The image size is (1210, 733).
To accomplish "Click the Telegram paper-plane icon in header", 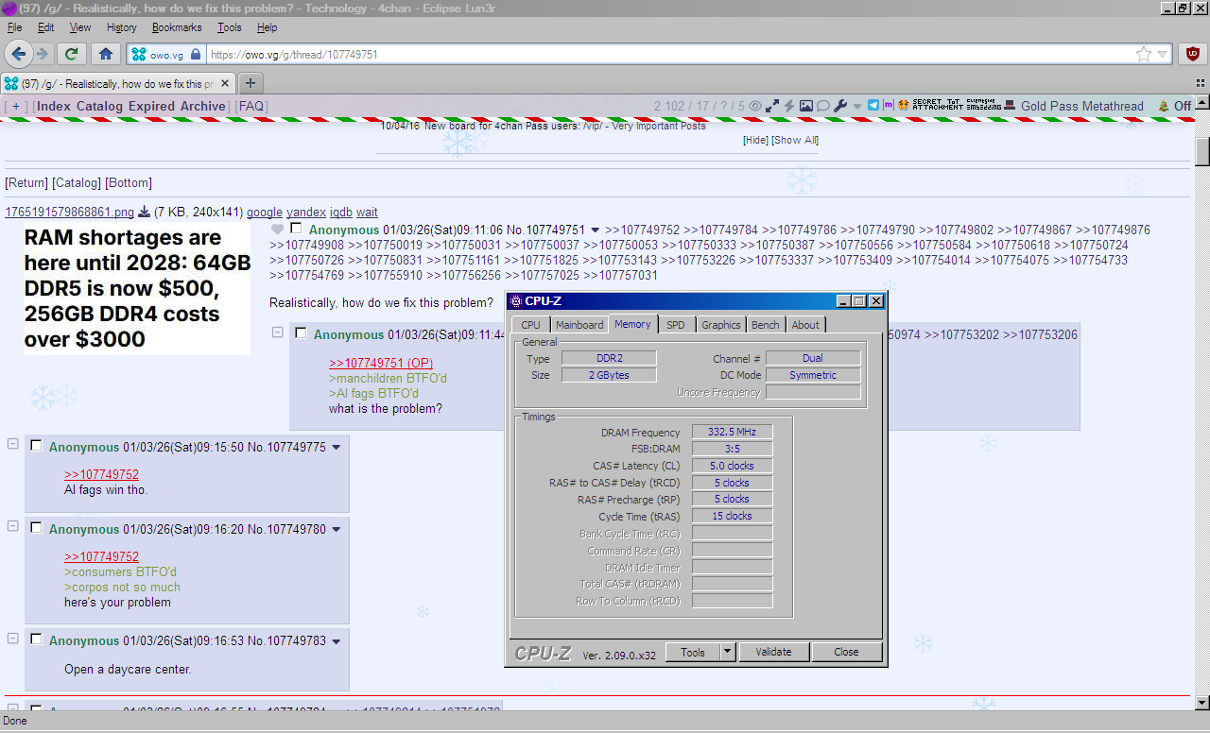I will pyautogui.click(x=873, y=106).
